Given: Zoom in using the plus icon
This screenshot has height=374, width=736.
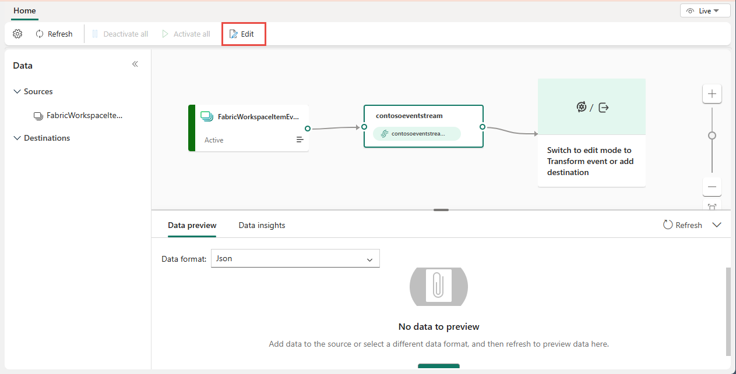Looking at the screenshot, I should pos(712,94).
